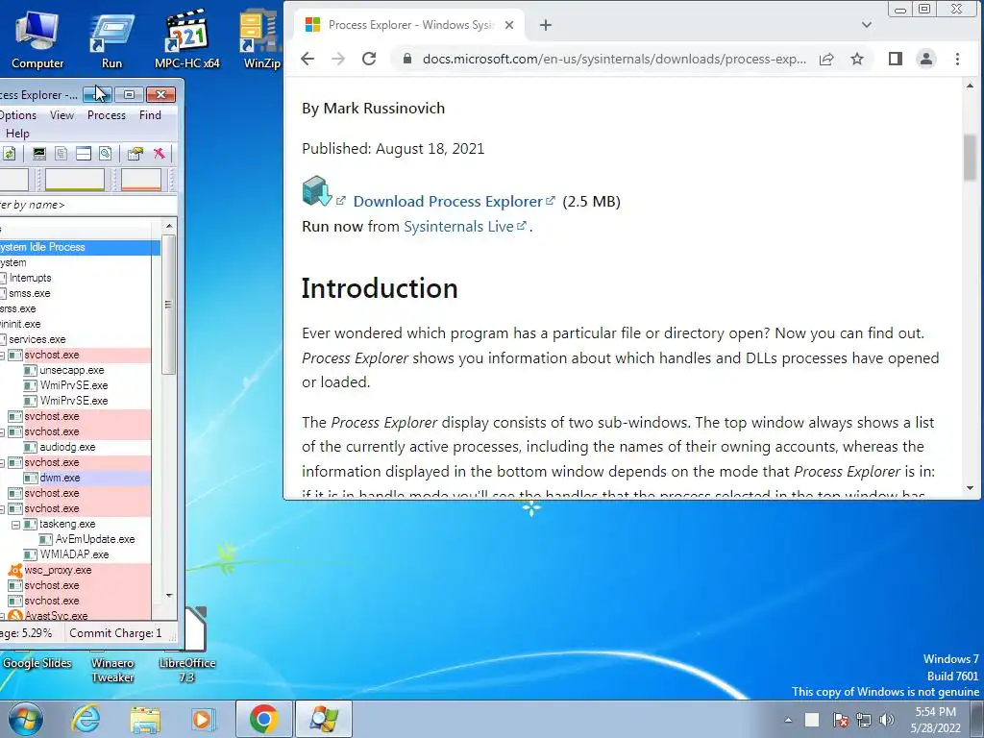Open the Windows Start menu
Image resolution: width=984 pixels, height=738 pixels.
(26, 719)
